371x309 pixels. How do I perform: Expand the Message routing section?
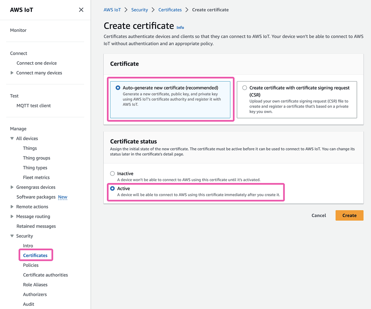pyautogui.click(x=12, y=217)
